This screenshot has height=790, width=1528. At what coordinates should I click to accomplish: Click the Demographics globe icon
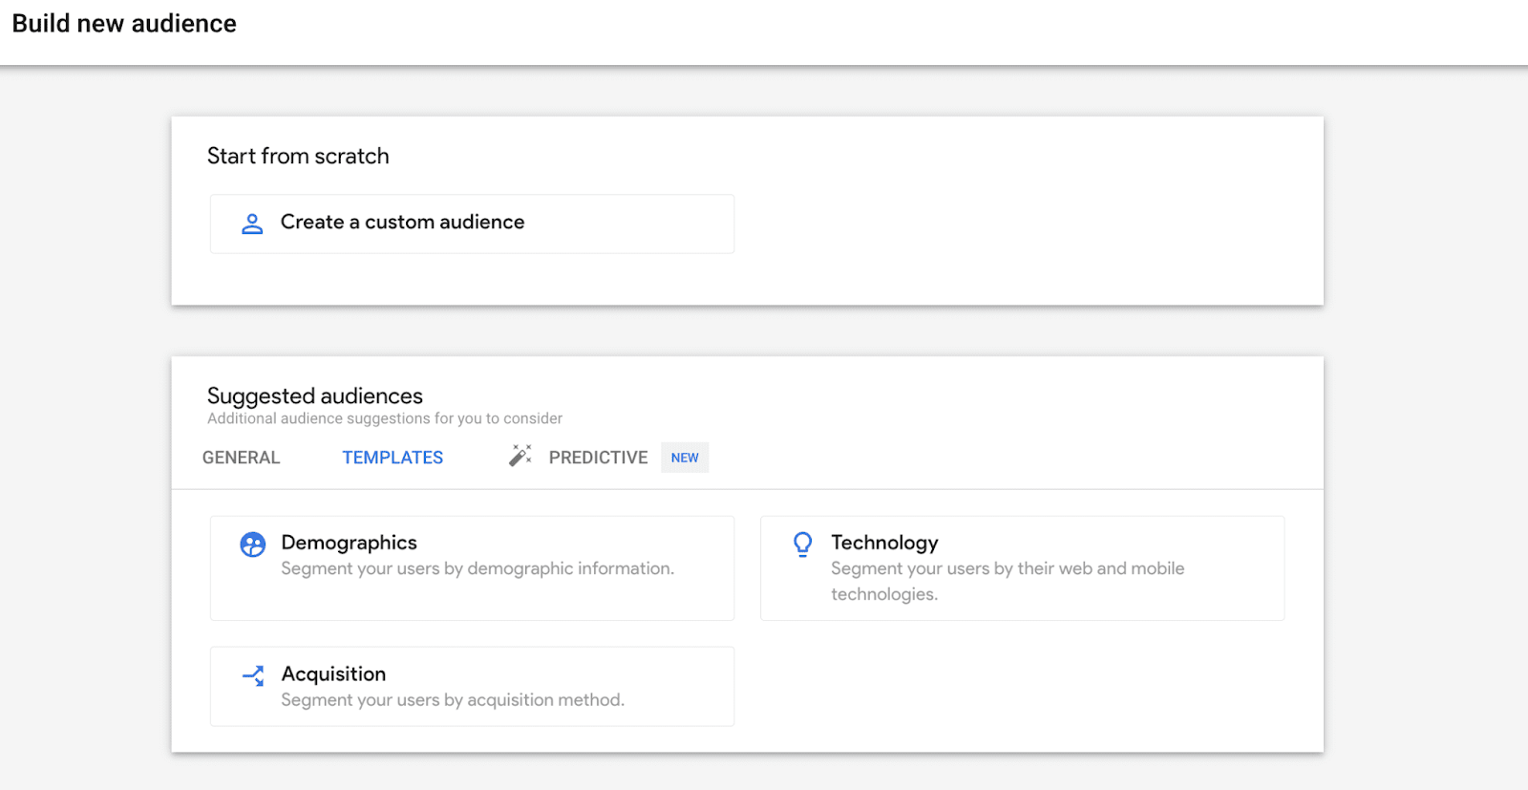pyautogui.click(x=253, y=544)
